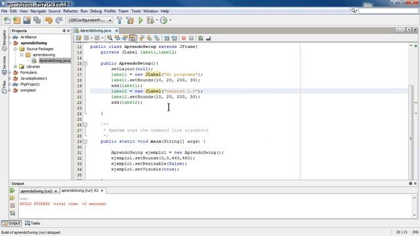Viewport: 420px width, 236px height.
Task: Click Find Previous Occurrence editor icon
Action: click(117, 38)
